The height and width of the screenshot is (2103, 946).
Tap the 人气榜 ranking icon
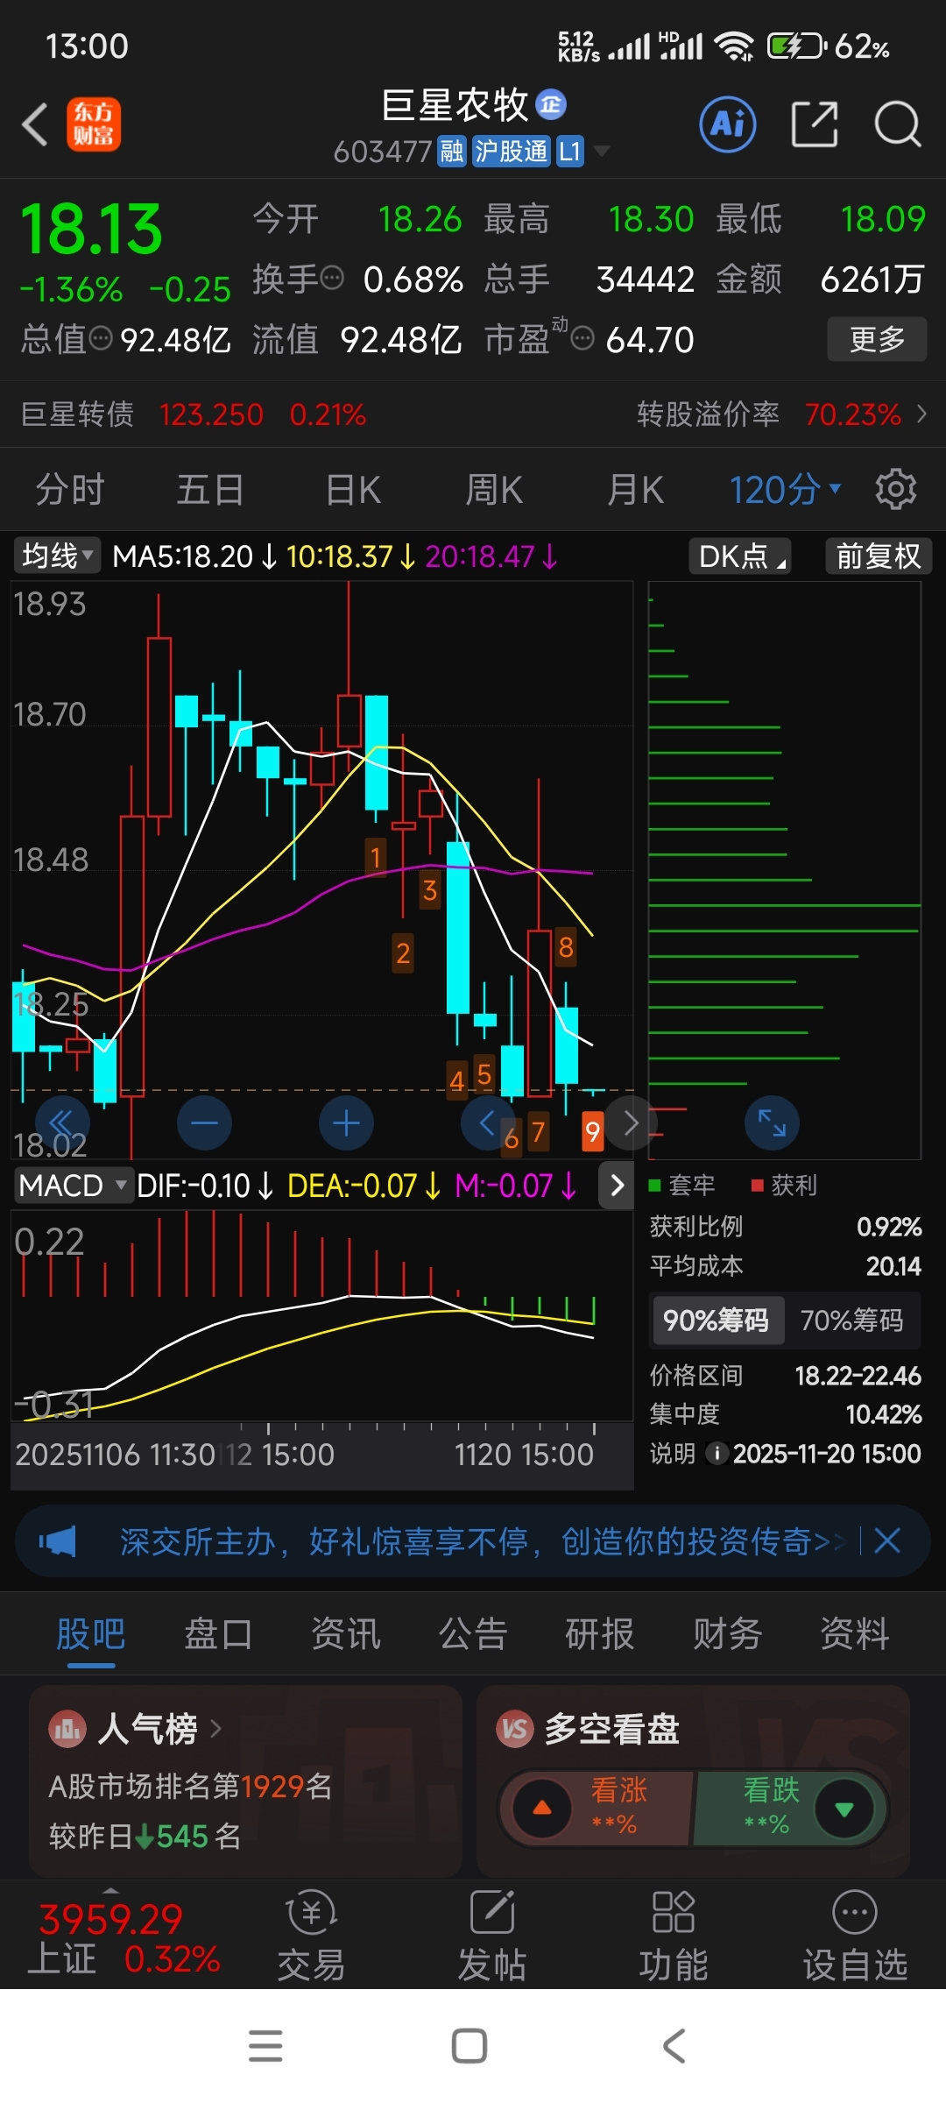coord(67,1729)
